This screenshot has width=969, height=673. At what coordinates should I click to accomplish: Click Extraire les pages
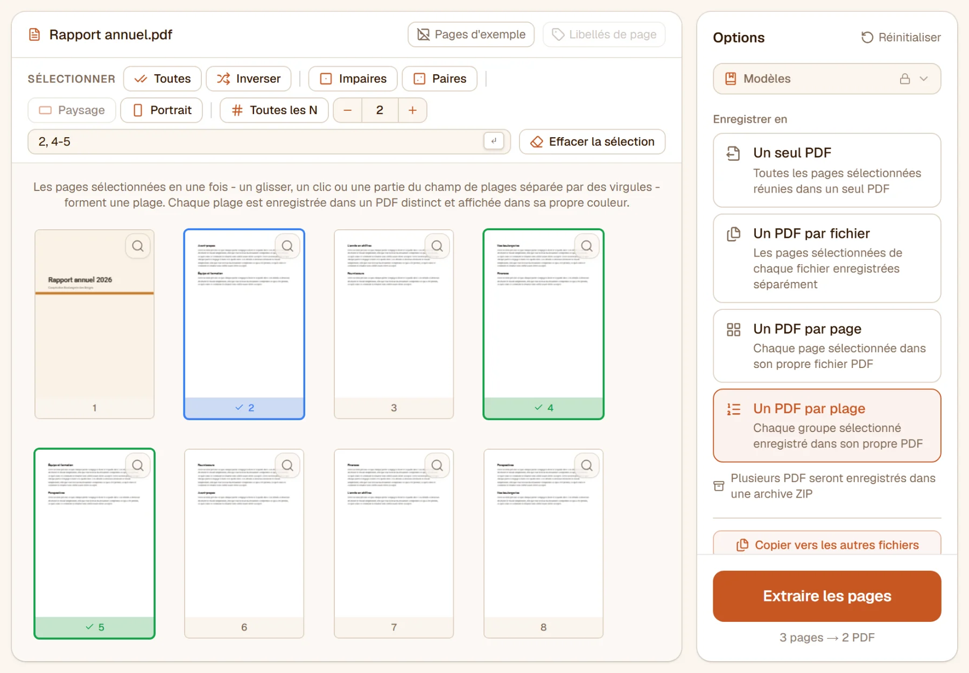pyautogui.click(x=827, y=596)
